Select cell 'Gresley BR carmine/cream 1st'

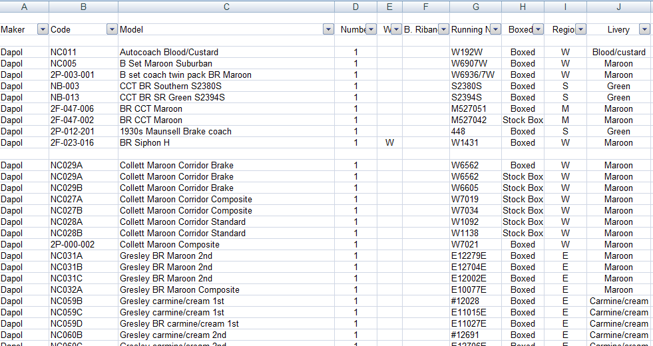coord(226,323)
